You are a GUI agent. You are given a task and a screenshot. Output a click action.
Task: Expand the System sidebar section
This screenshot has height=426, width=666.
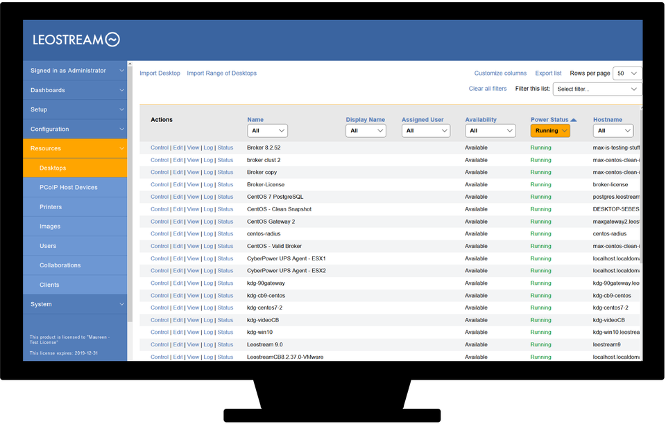point(74,303)
